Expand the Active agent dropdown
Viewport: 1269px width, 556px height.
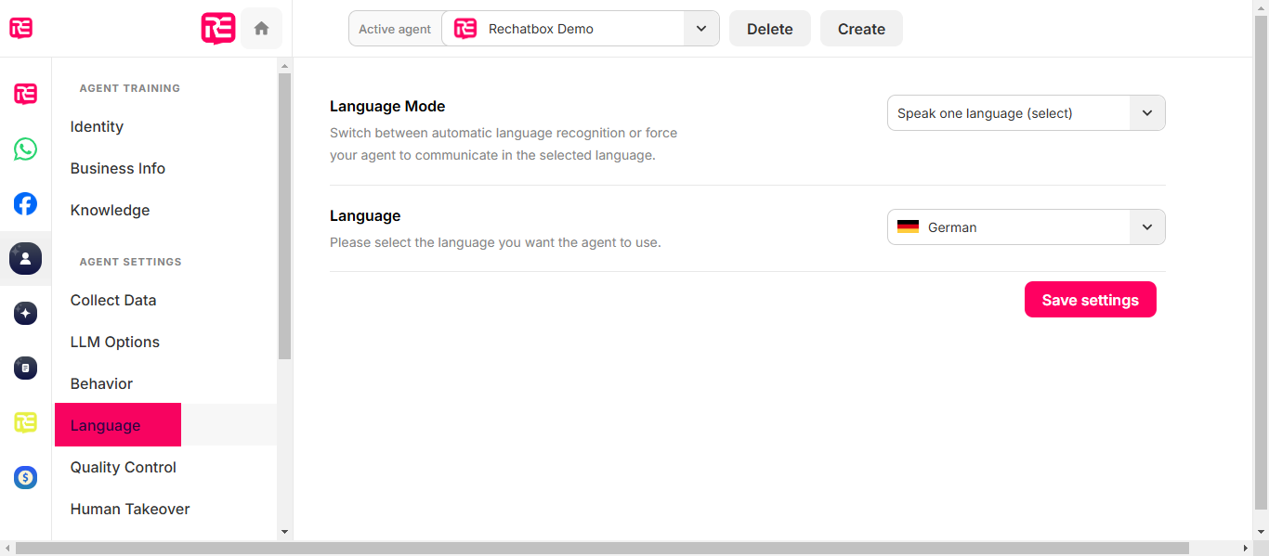point(700,29)
